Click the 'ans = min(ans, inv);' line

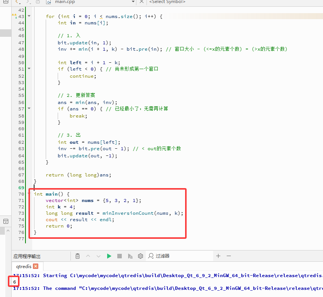click(87, 103)
